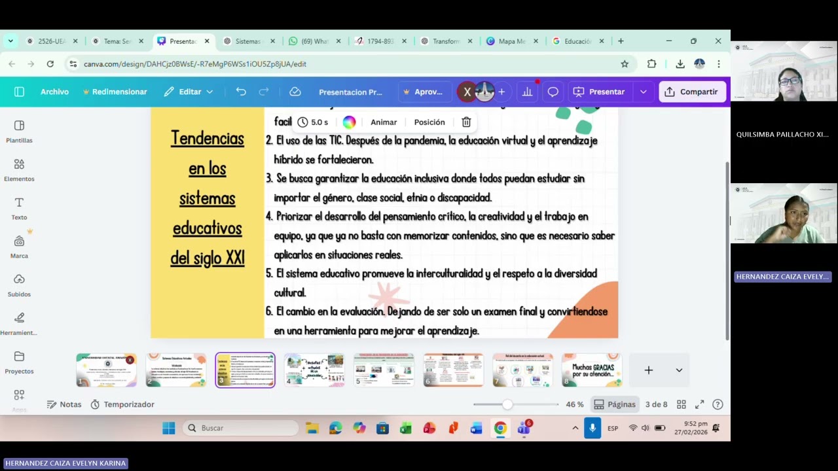Enter fullscreen mode icon
The image size is (838, 471).
(699, 404)
